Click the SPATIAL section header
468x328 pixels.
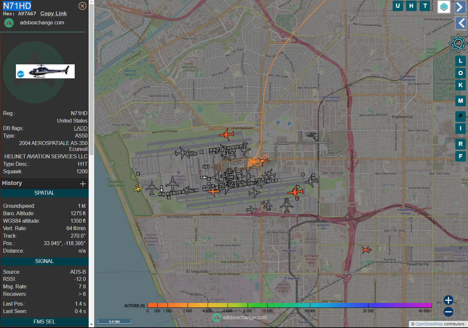click(44, 193)
